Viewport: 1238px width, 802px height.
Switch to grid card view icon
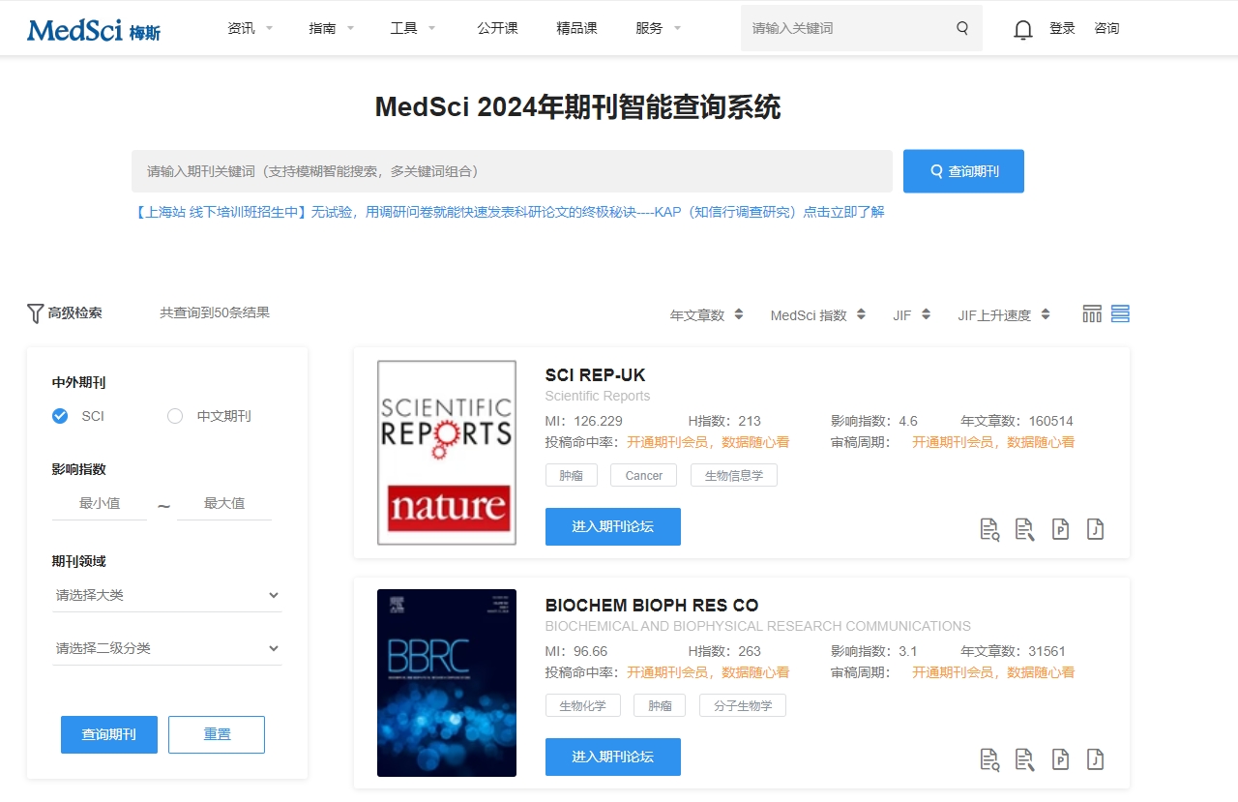click(x=1092, y=313)
